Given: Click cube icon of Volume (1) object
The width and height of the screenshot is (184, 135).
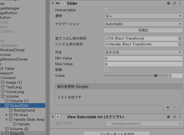Looking at the screenshot, I should point(7,101).
